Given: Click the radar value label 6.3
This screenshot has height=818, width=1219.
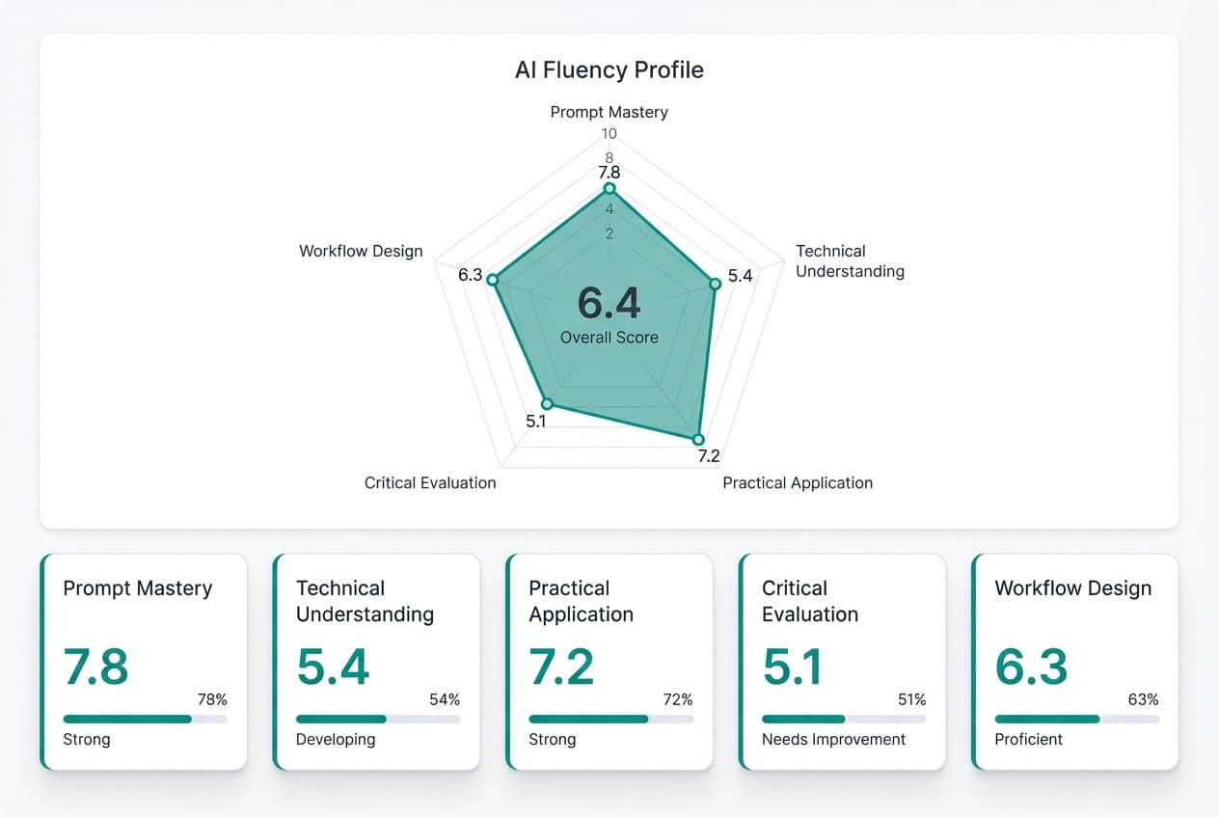Looking at the screenshot, I should [x=470, y=276].
